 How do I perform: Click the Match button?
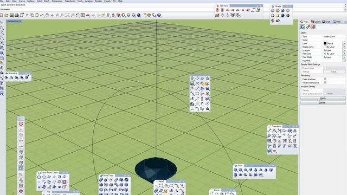(323, 99)
